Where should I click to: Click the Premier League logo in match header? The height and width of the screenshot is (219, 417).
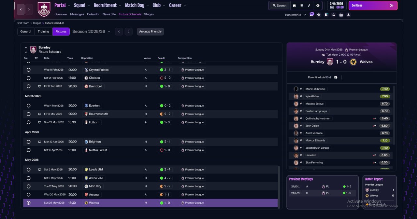coord(347,50)
